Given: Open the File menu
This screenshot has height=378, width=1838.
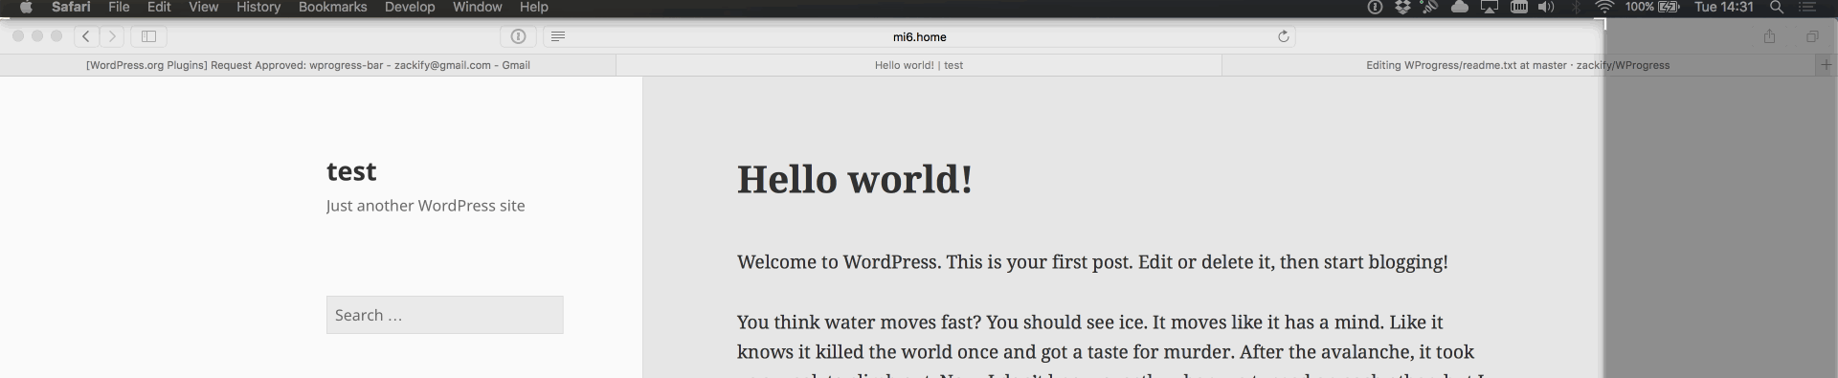Looking at the screenshot, I should (x=119, y=7).
